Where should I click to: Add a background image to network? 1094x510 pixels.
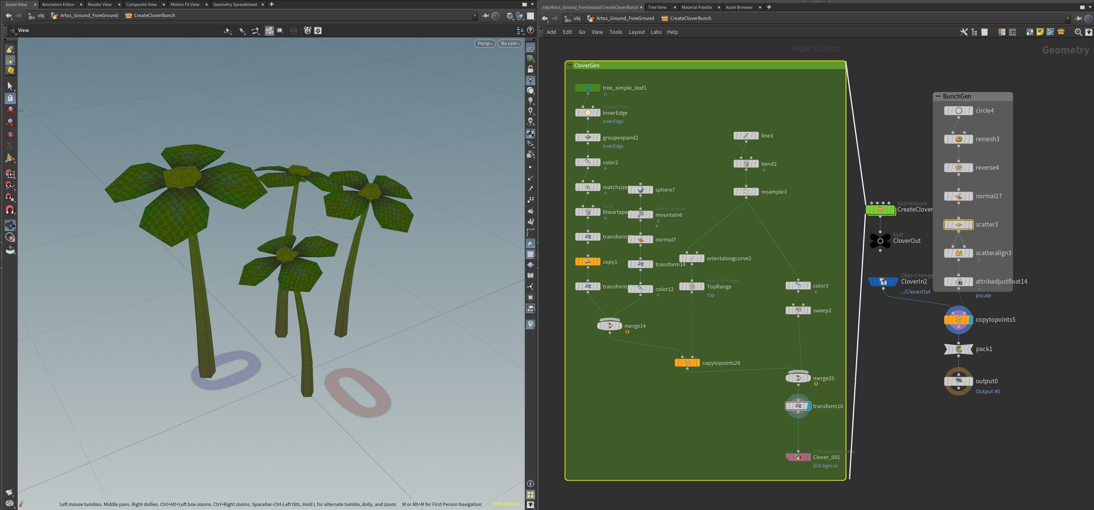[x=1050, y=32]
